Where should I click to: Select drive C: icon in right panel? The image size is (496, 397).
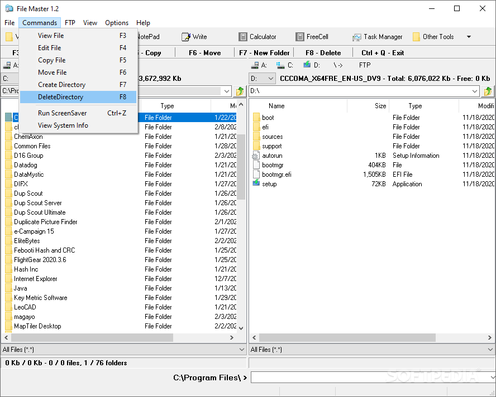coord(280,65)
